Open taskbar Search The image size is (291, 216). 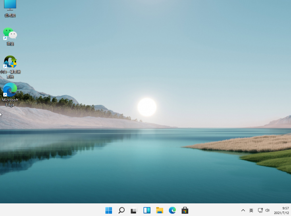121,210
